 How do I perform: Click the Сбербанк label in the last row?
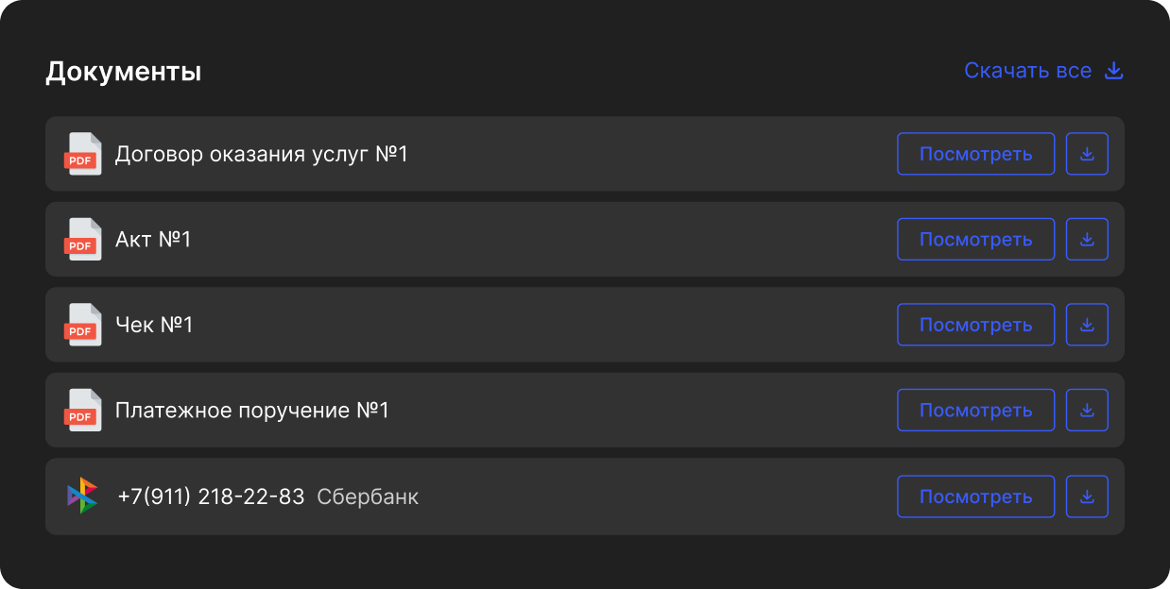370,496
